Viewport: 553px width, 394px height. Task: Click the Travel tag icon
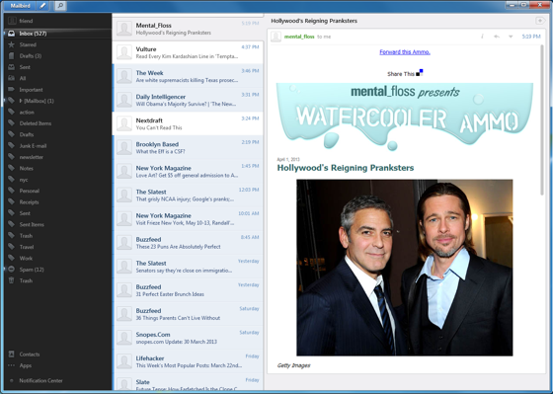(x=11, y=247)
